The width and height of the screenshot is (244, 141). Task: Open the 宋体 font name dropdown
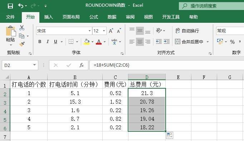point(90,31)
